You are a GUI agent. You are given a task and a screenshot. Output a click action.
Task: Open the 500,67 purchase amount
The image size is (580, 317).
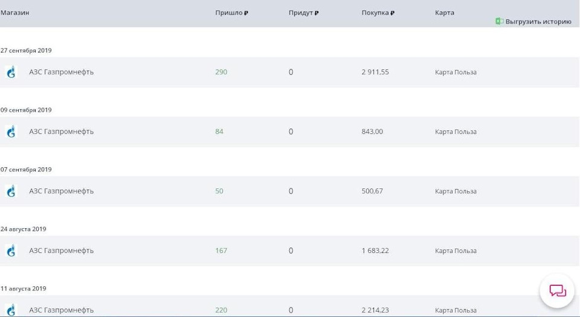[x=372, y=191]
